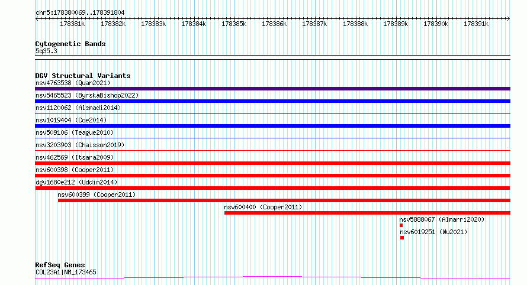Click nsv5888067 (Almarri2020) variant label

442,219
